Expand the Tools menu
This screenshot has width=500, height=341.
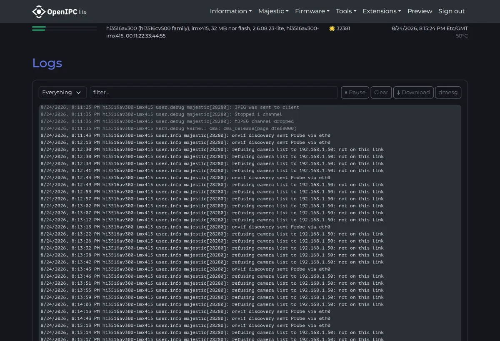(346, 11)
